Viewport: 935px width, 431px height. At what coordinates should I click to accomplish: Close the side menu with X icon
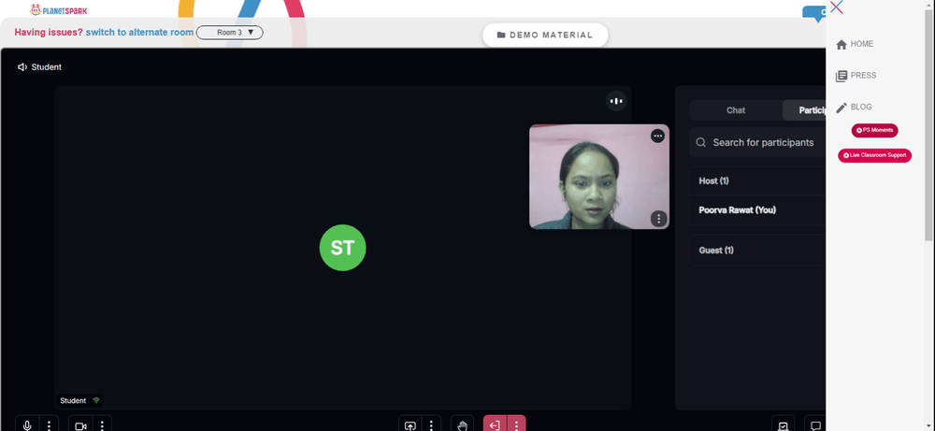[x=837, y=7]
